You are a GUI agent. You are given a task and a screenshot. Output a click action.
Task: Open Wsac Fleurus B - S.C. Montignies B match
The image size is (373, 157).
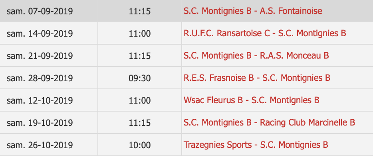coord(251,100)
